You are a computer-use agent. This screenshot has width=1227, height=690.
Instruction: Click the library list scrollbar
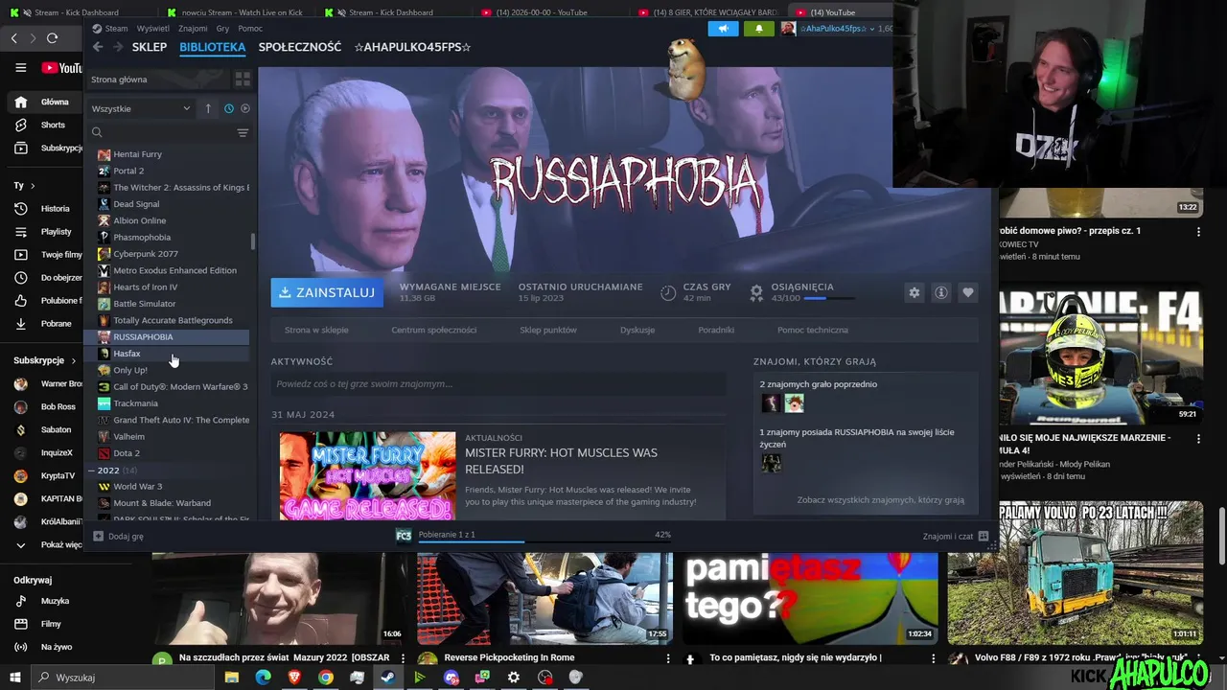(x=253, y=241)
